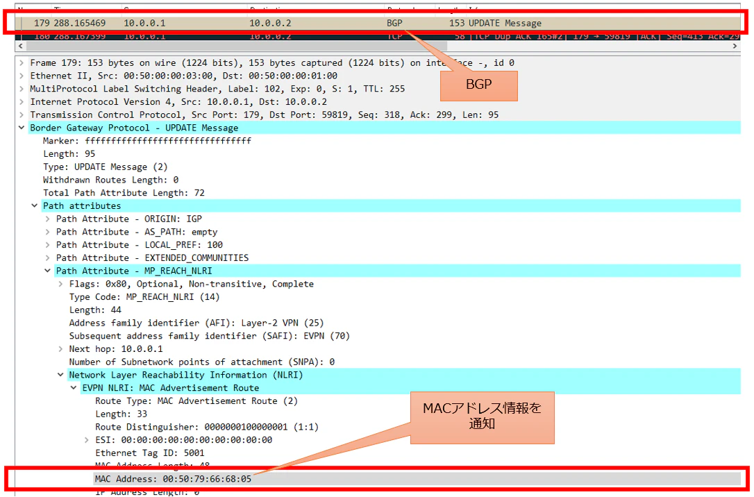Collapse Border Gateway Protocol UPDATE Message section
The width and height of the screenshot is (754, 497).
[21, 128]
